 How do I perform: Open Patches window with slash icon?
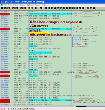point(67,8)
